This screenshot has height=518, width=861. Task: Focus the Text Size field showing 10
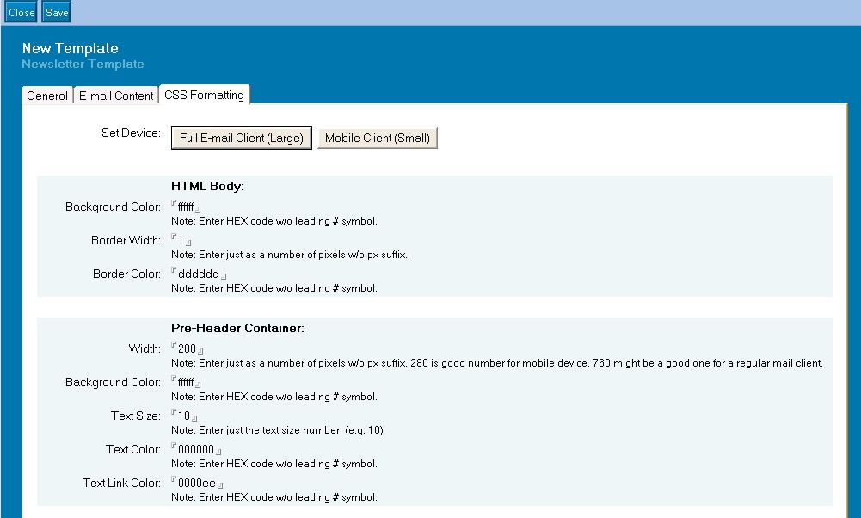184,416
